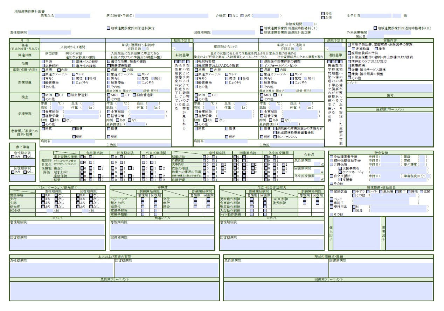Image resolution: width=444 pixels, height=311 pixels.
Task: Check the 女性 gender checkbox
Action: (x=323, y=17)
